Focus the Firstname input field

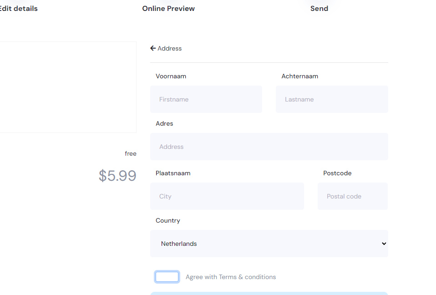pos(206,99)
